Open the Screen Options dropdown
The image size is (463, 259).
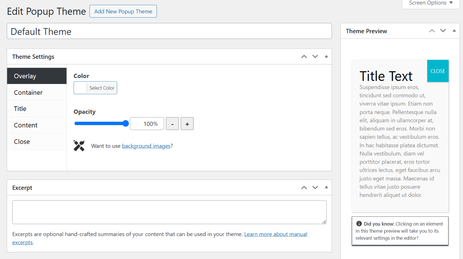pos(430,3)
